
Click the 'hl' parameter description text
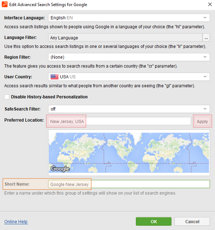tap(104, 27)
